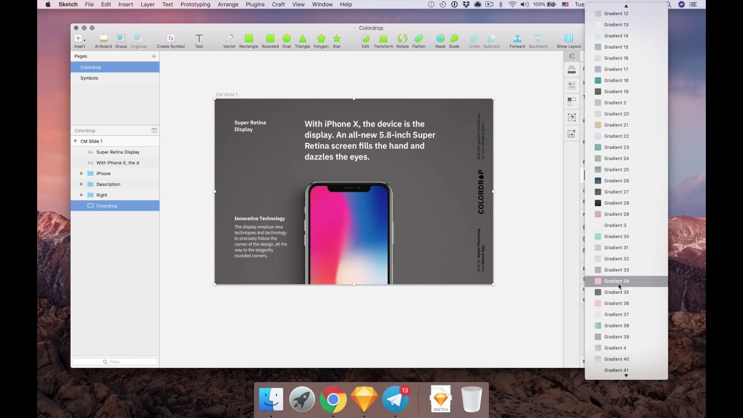The width and height of the screenshot is (743, 418).
Task: Expand the Description layer group
Action: tap(82, 184)
